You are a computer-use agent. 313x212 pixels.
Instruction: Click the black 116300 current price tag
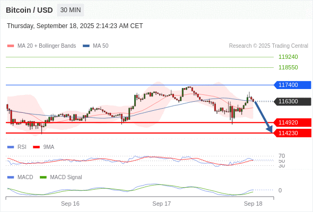pos(292,101)
